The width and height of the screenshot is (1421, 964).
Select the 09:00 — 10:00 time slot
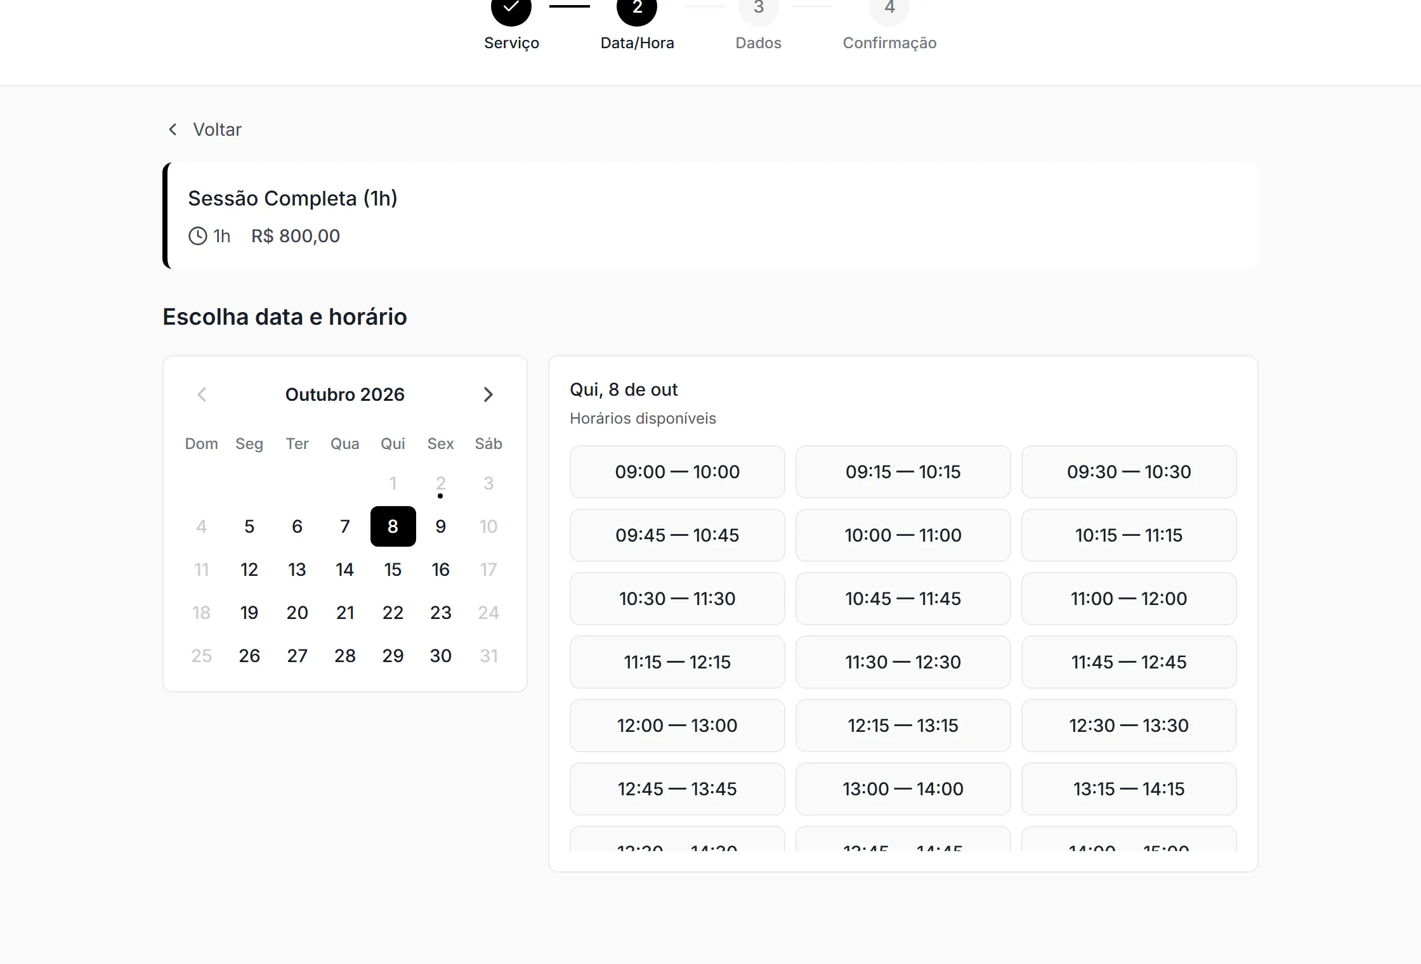tap(678, 472)
